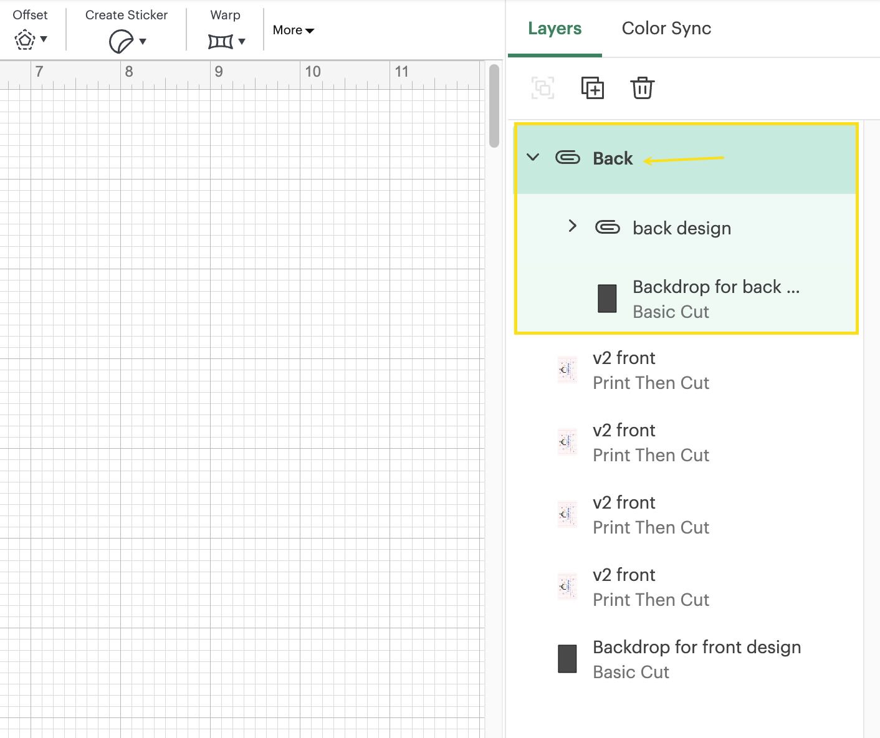
Task: Click the Warp label
Action: pos(225,15)
